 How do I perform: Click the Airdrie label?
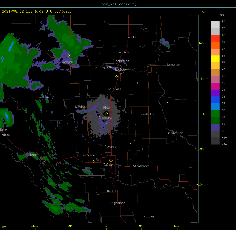coord(111,147)
